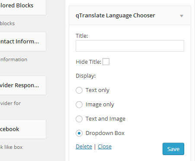The width and height of the screenshot is (195, 161).
Task: Click the 'k like box' description text
Action: pos(11,147)
